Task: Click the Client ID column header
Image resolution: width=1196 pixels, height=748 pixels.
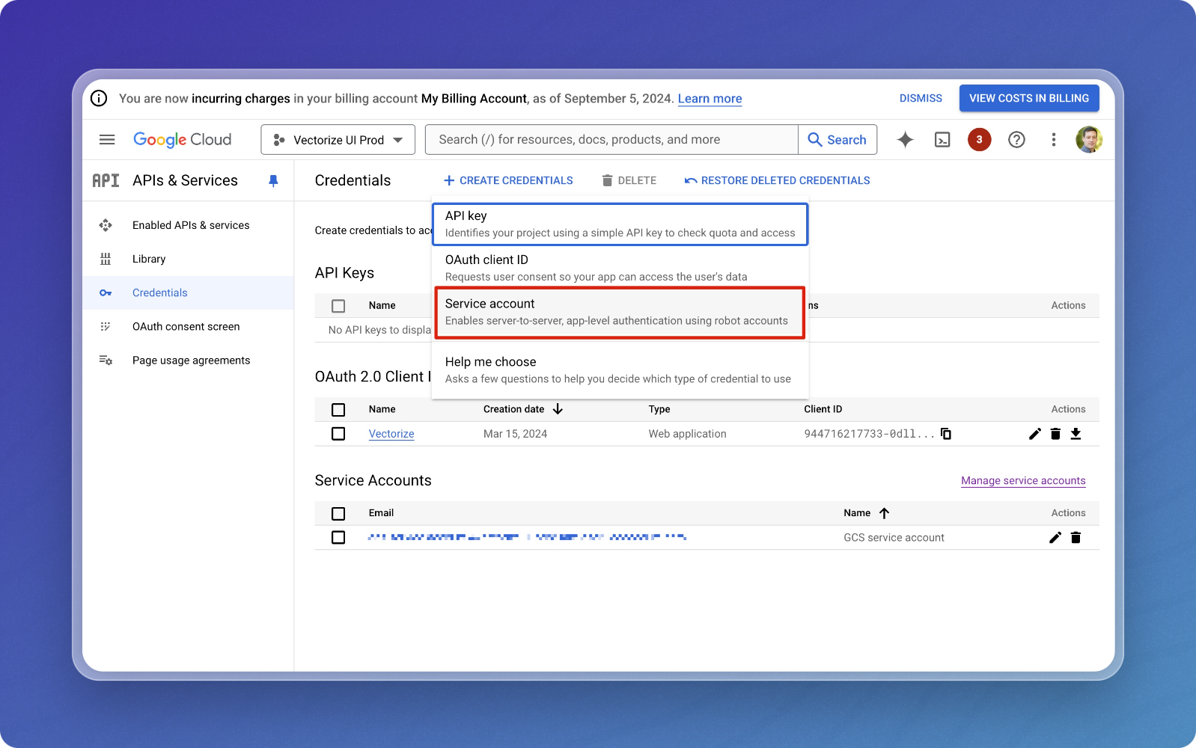Action: [x=823, y=409]
